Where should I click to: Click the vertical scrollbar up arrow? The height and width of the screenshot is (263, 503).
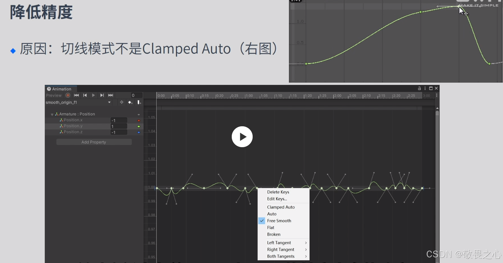coord(437,108)
